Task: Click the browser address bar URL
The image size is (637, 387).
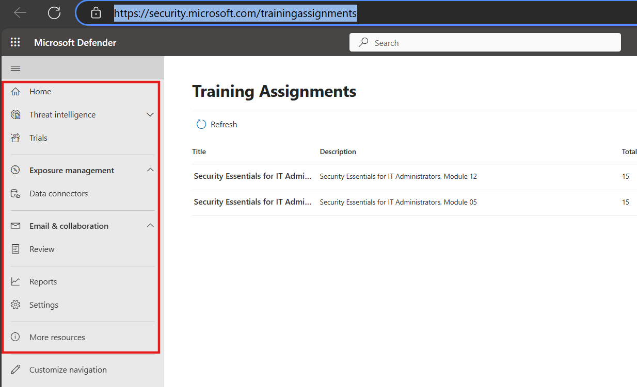Action: pyautogui.click(x=235, y=13)
